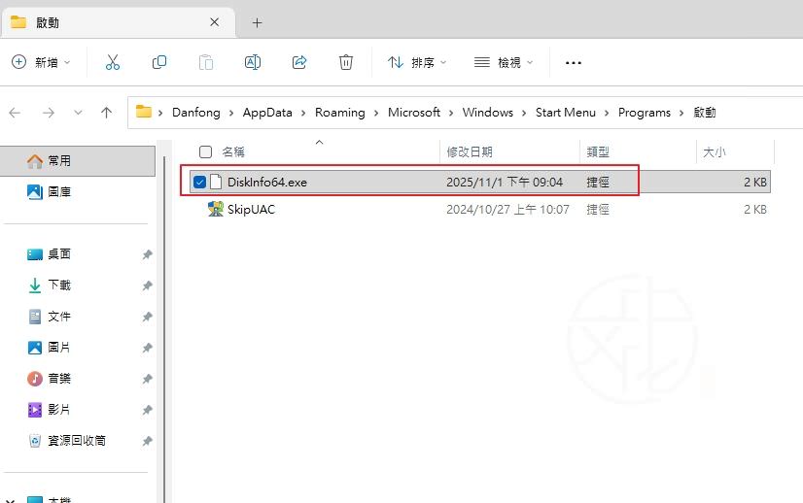The width and height of the screenshot is (803, 503).
Task: Open 常用 (Home) in sidebar
Action: (x=78, y=160)
